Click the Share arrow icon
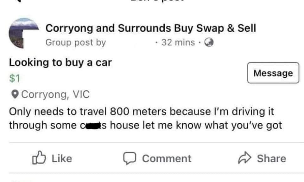 pyautogui.click(x=244, y=158)
